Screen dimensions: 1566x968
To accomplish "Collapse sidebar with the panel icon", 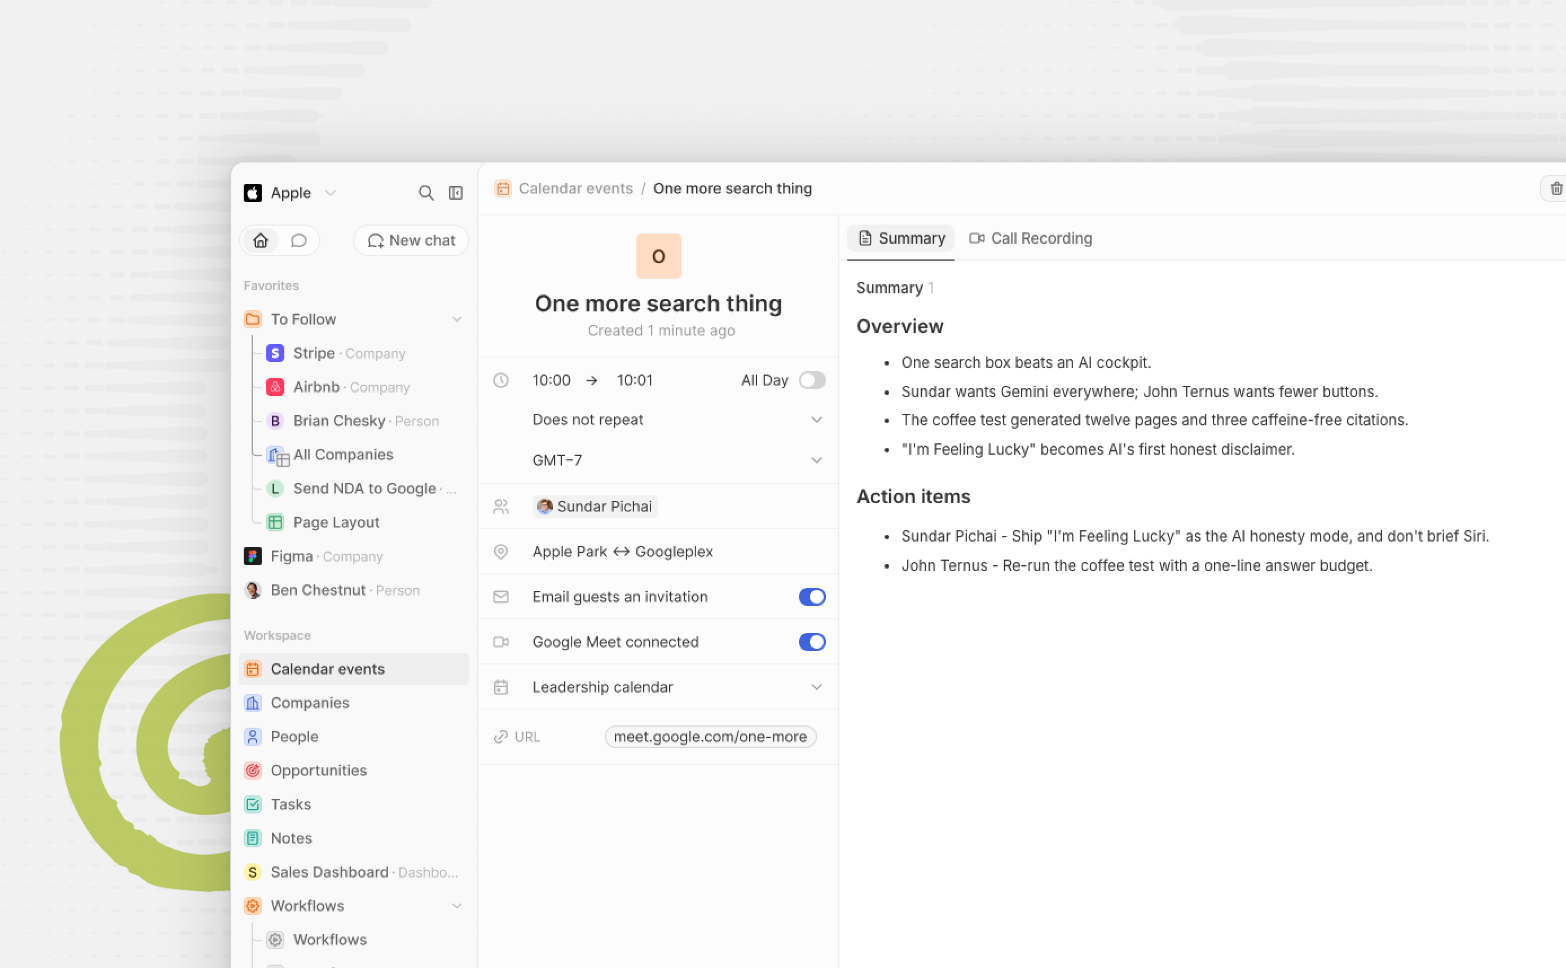I will 456,193.
